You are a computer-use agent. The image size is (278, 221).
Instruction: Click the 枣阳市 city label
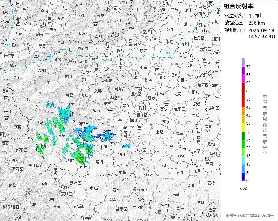[x=95, y=188]
